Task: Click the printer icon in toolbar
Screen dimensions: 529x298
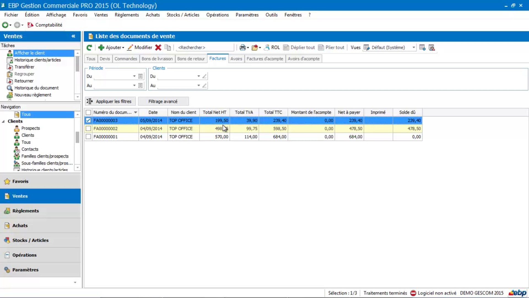Action: click(x=242, y=47)
